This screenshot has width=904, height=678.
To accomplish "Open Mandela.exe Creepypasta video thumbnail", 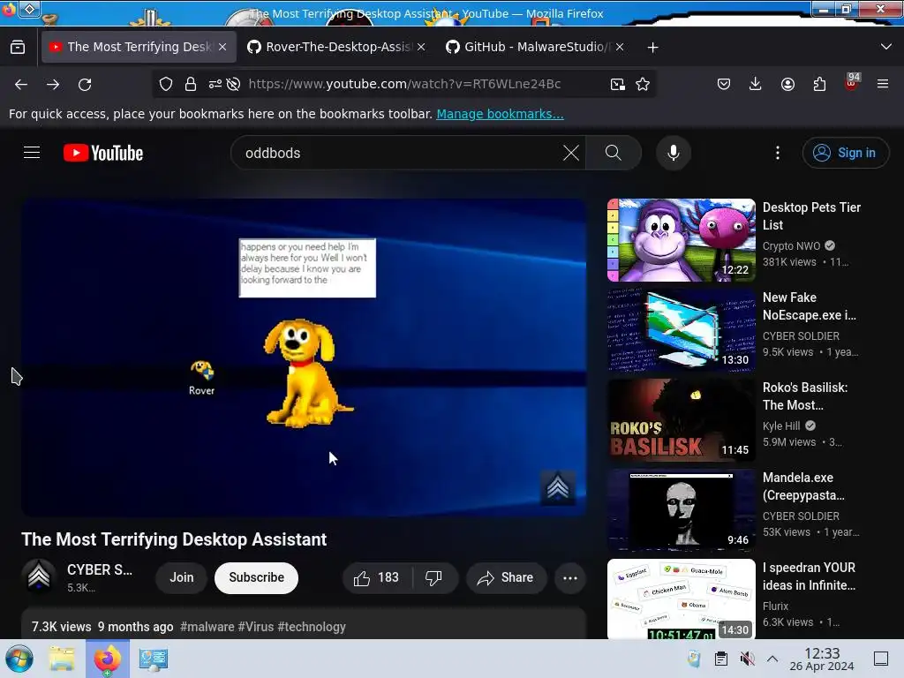I will click(x=681, y=509).
